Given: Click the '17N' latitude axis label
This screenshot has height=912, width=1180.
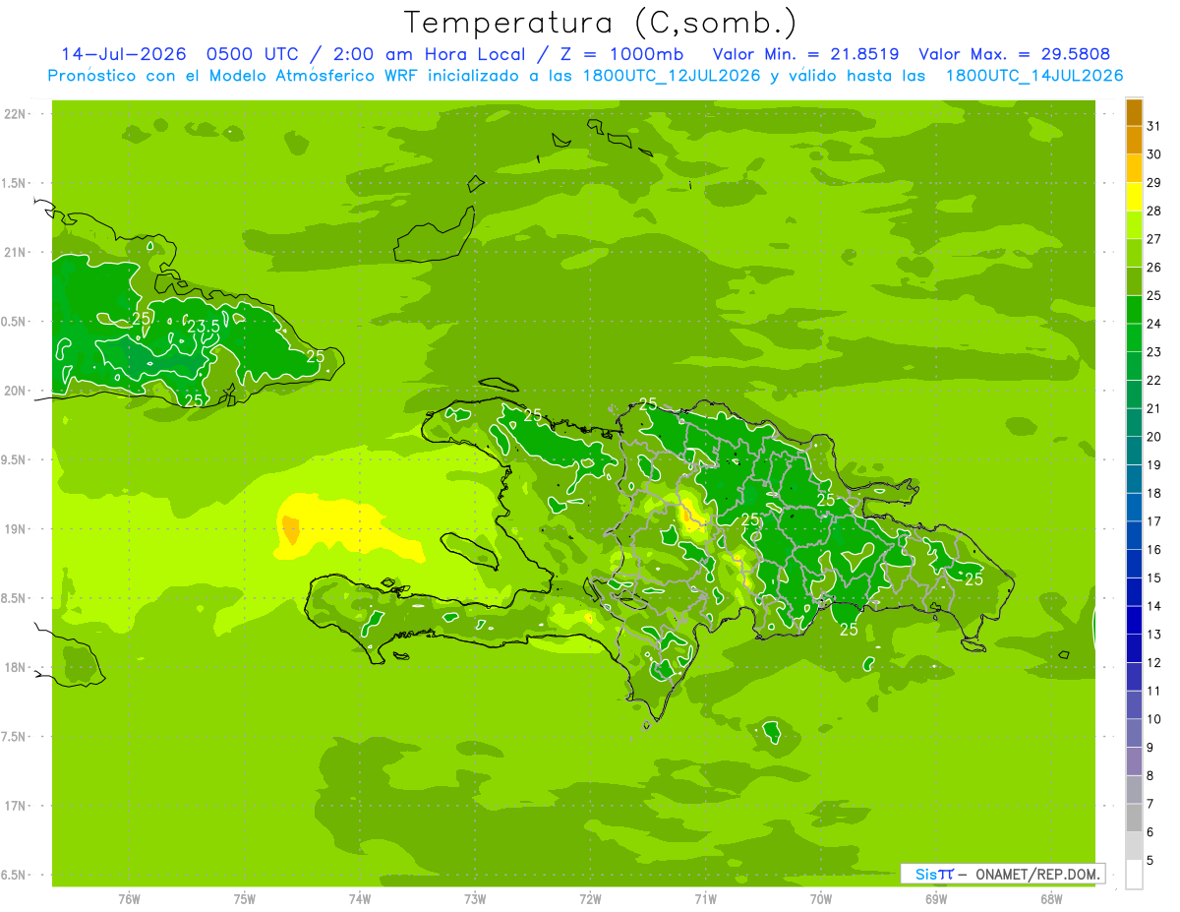Looking at the screenshot, I should coord(15,806).
